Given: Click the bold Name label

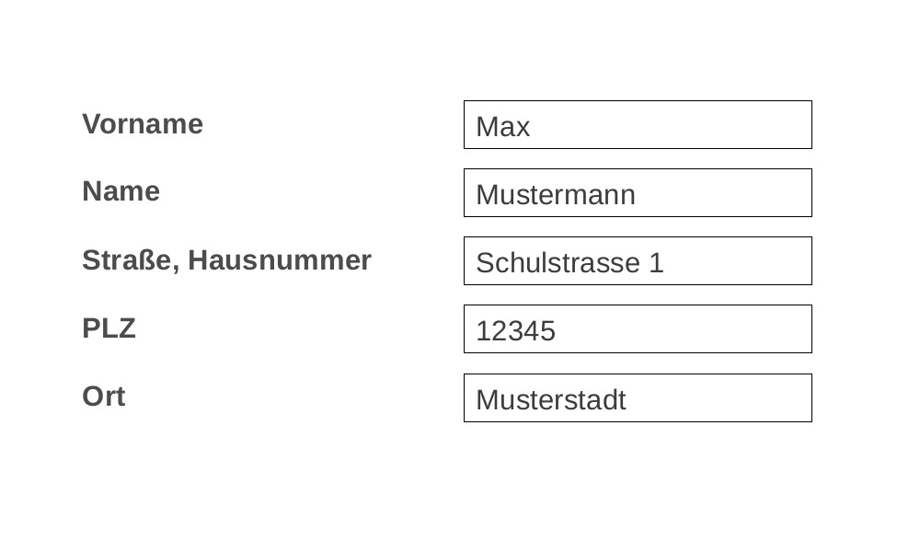Looking at the screenshot, I should (x=121, y=191).
